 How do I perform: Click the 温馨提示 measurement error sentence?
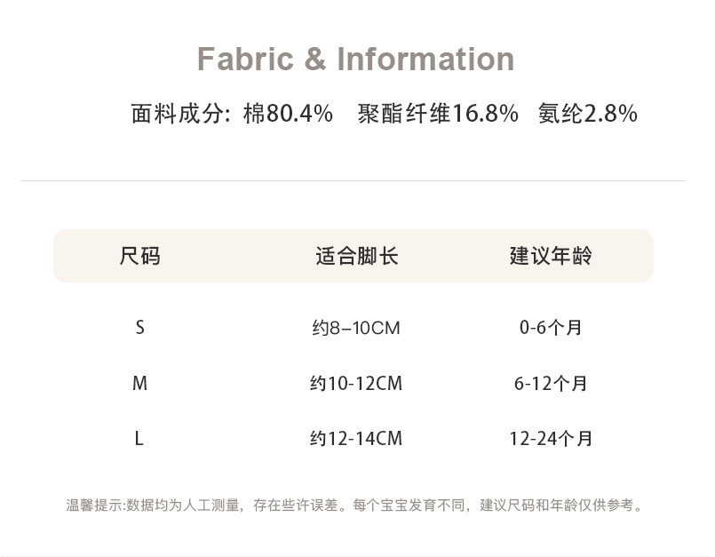click(x=204, y=505)
